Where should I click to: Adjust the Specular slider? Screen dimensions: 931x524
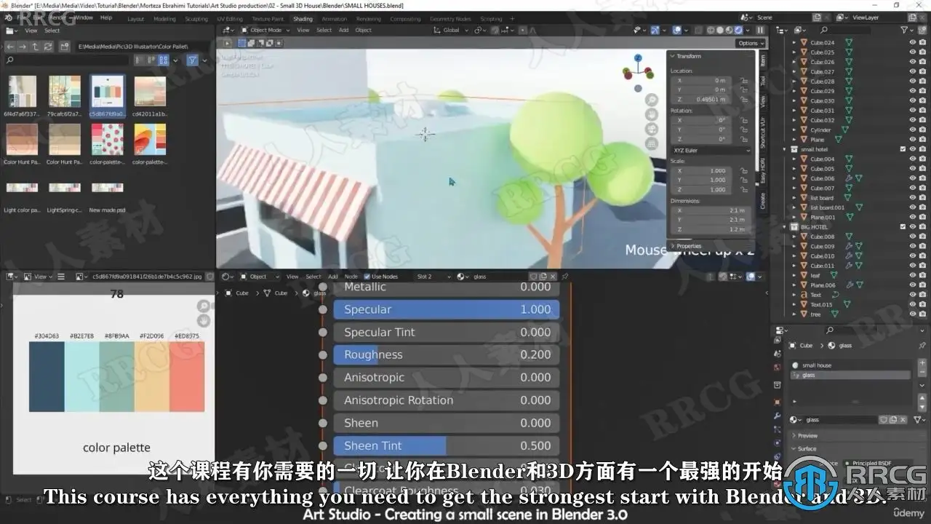point(447,309)
